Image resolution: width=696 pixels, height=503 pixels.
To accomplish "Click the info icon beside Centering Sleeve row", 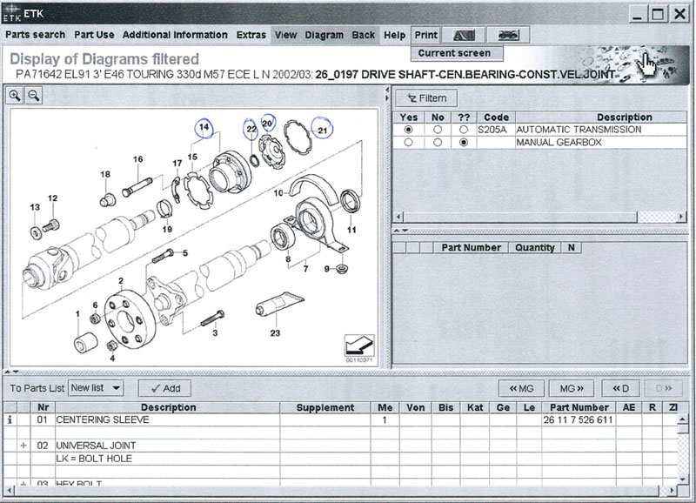I will click(10, 419).
